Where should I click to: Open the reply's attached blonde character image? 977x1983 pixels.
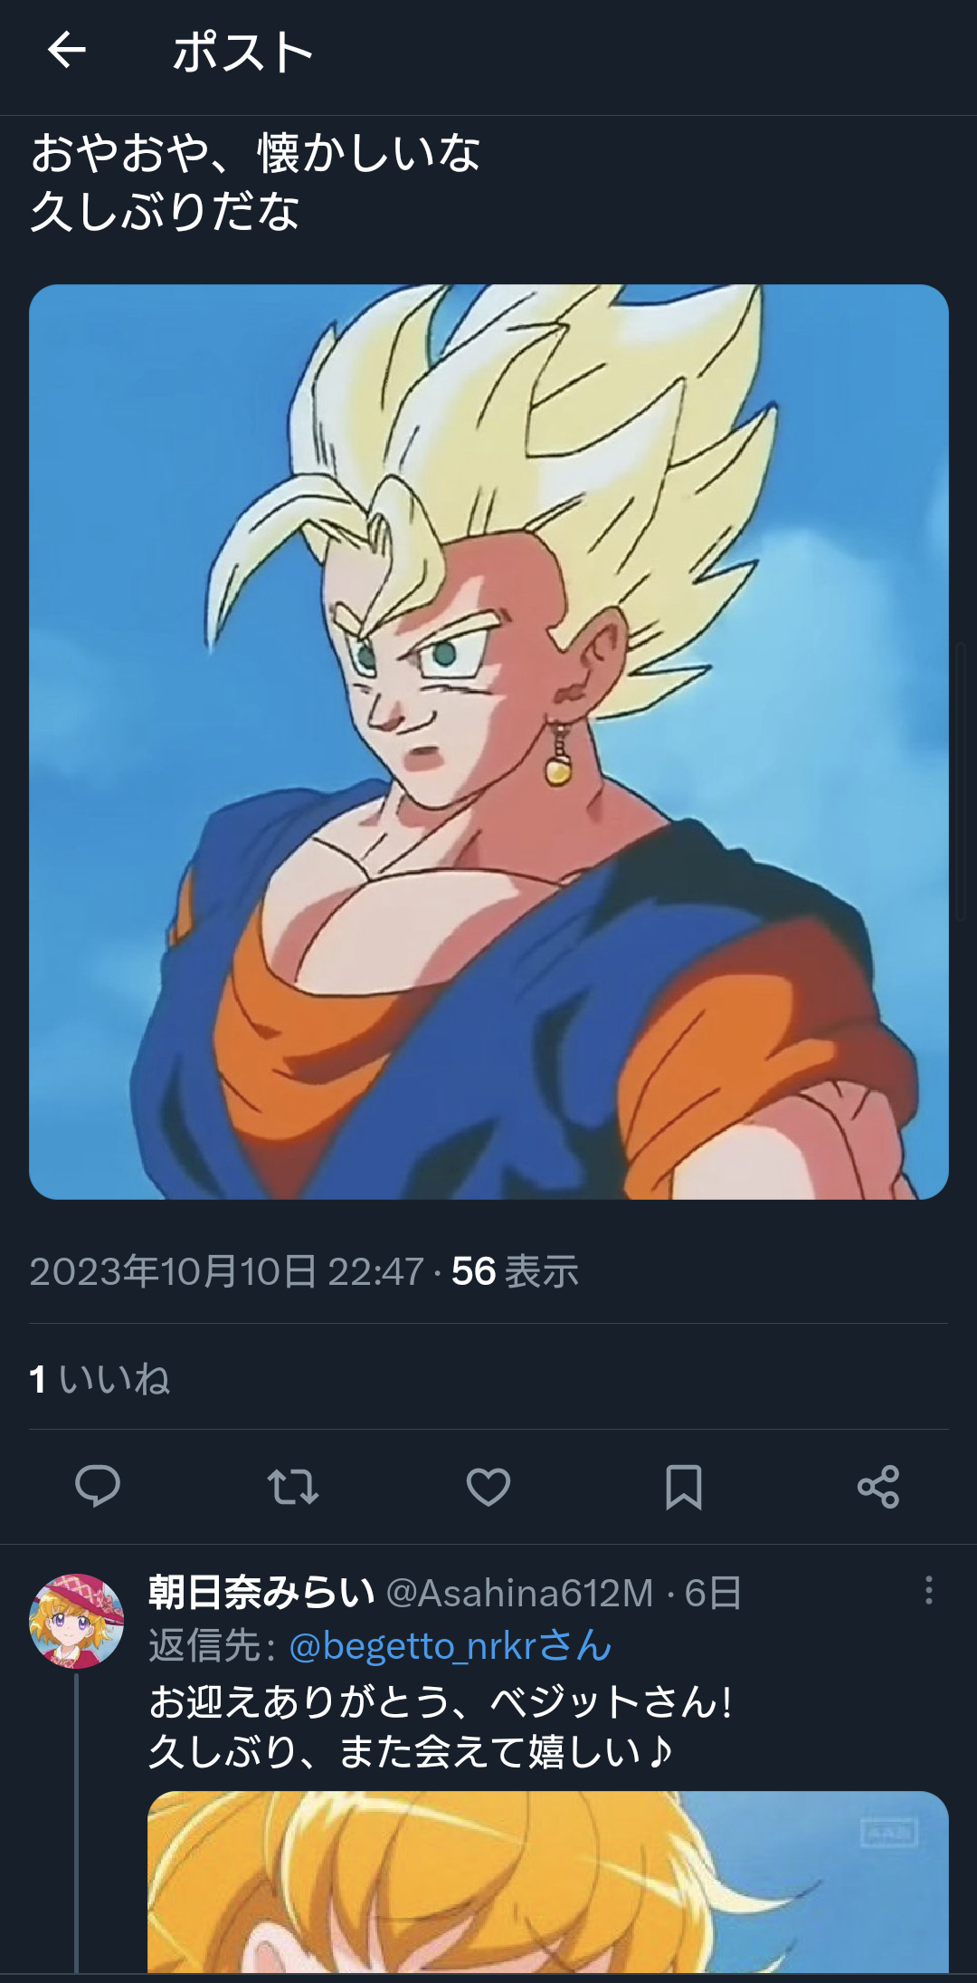click(548, 1882)
